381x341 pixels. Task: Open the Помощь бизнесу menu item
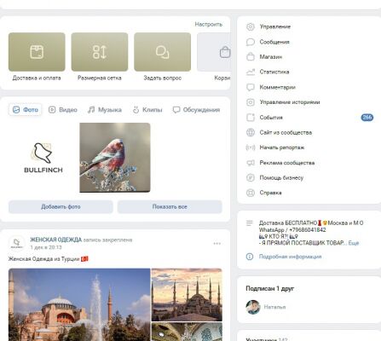pos(309,178)
